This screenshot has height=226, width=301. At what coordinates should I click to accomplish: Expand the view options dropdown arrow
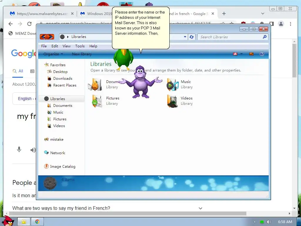242,54
